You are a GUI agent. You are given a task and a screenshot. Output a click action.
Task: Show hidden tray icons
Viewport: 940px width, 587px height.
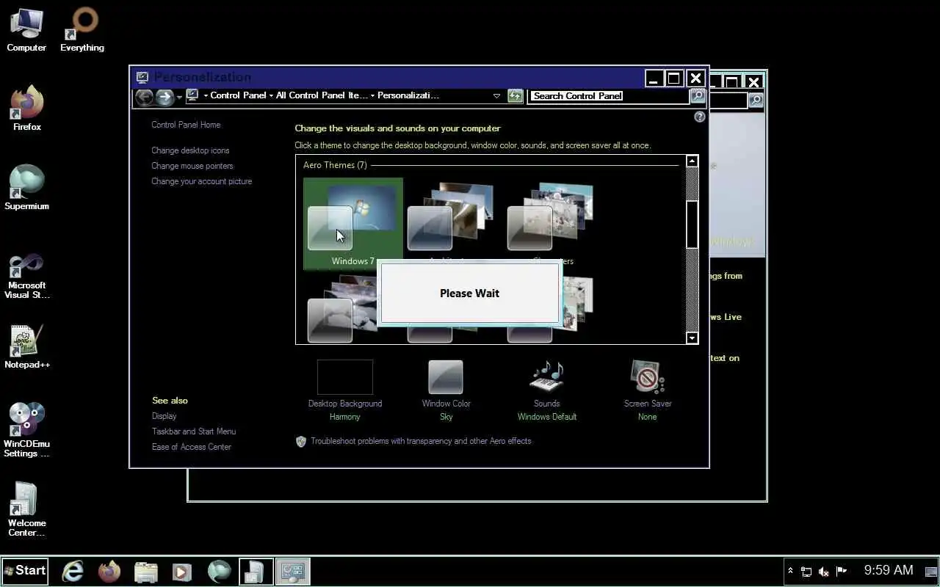(x=790, y=571)
